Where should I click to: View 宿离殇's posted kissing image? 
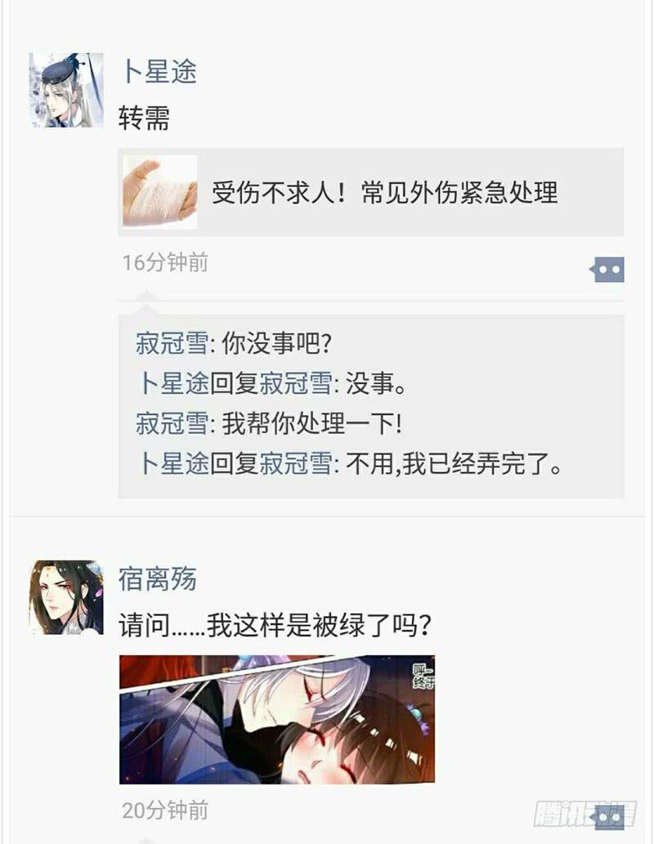[x=277, y=719]
